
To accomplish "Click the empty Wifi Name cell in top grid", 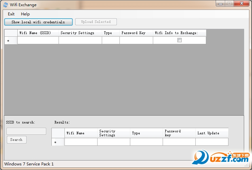I will coord(38,40).
